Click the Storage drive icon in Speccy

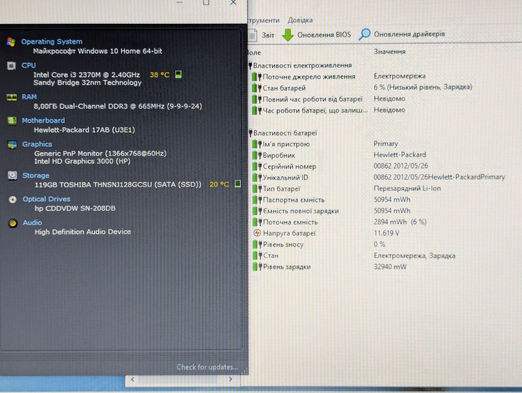(x=13, y=175)
